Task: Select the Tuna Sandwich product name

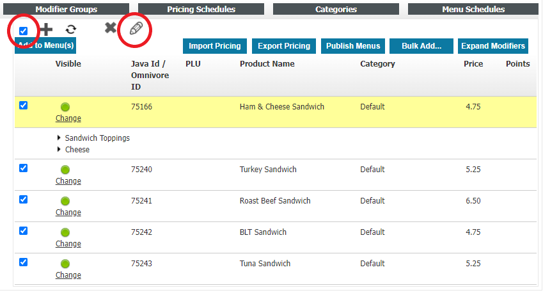Action: point(265,264)
